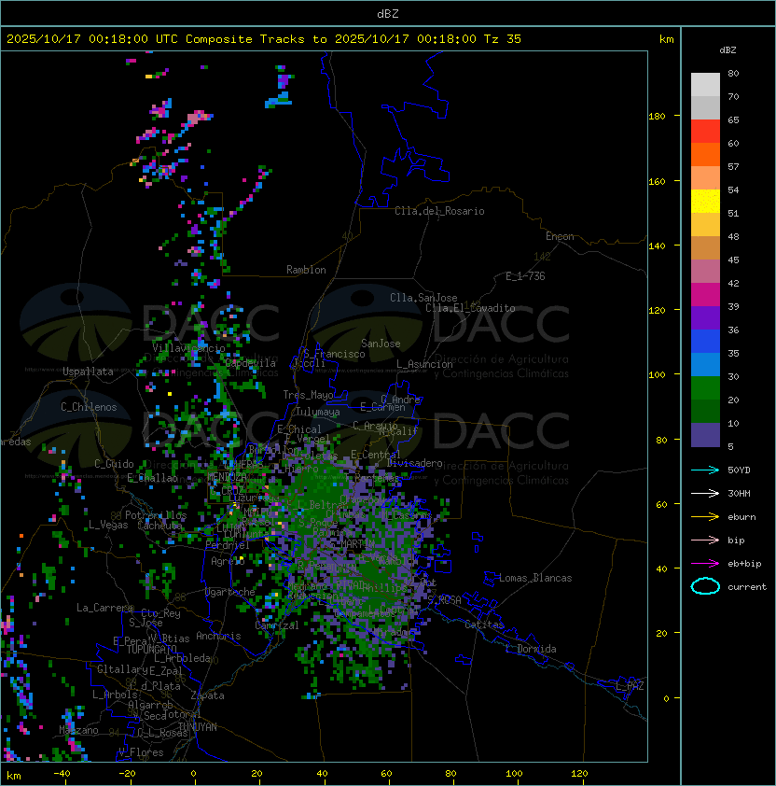Click the 'km' label at bottom-left corner

pos(14,776)
